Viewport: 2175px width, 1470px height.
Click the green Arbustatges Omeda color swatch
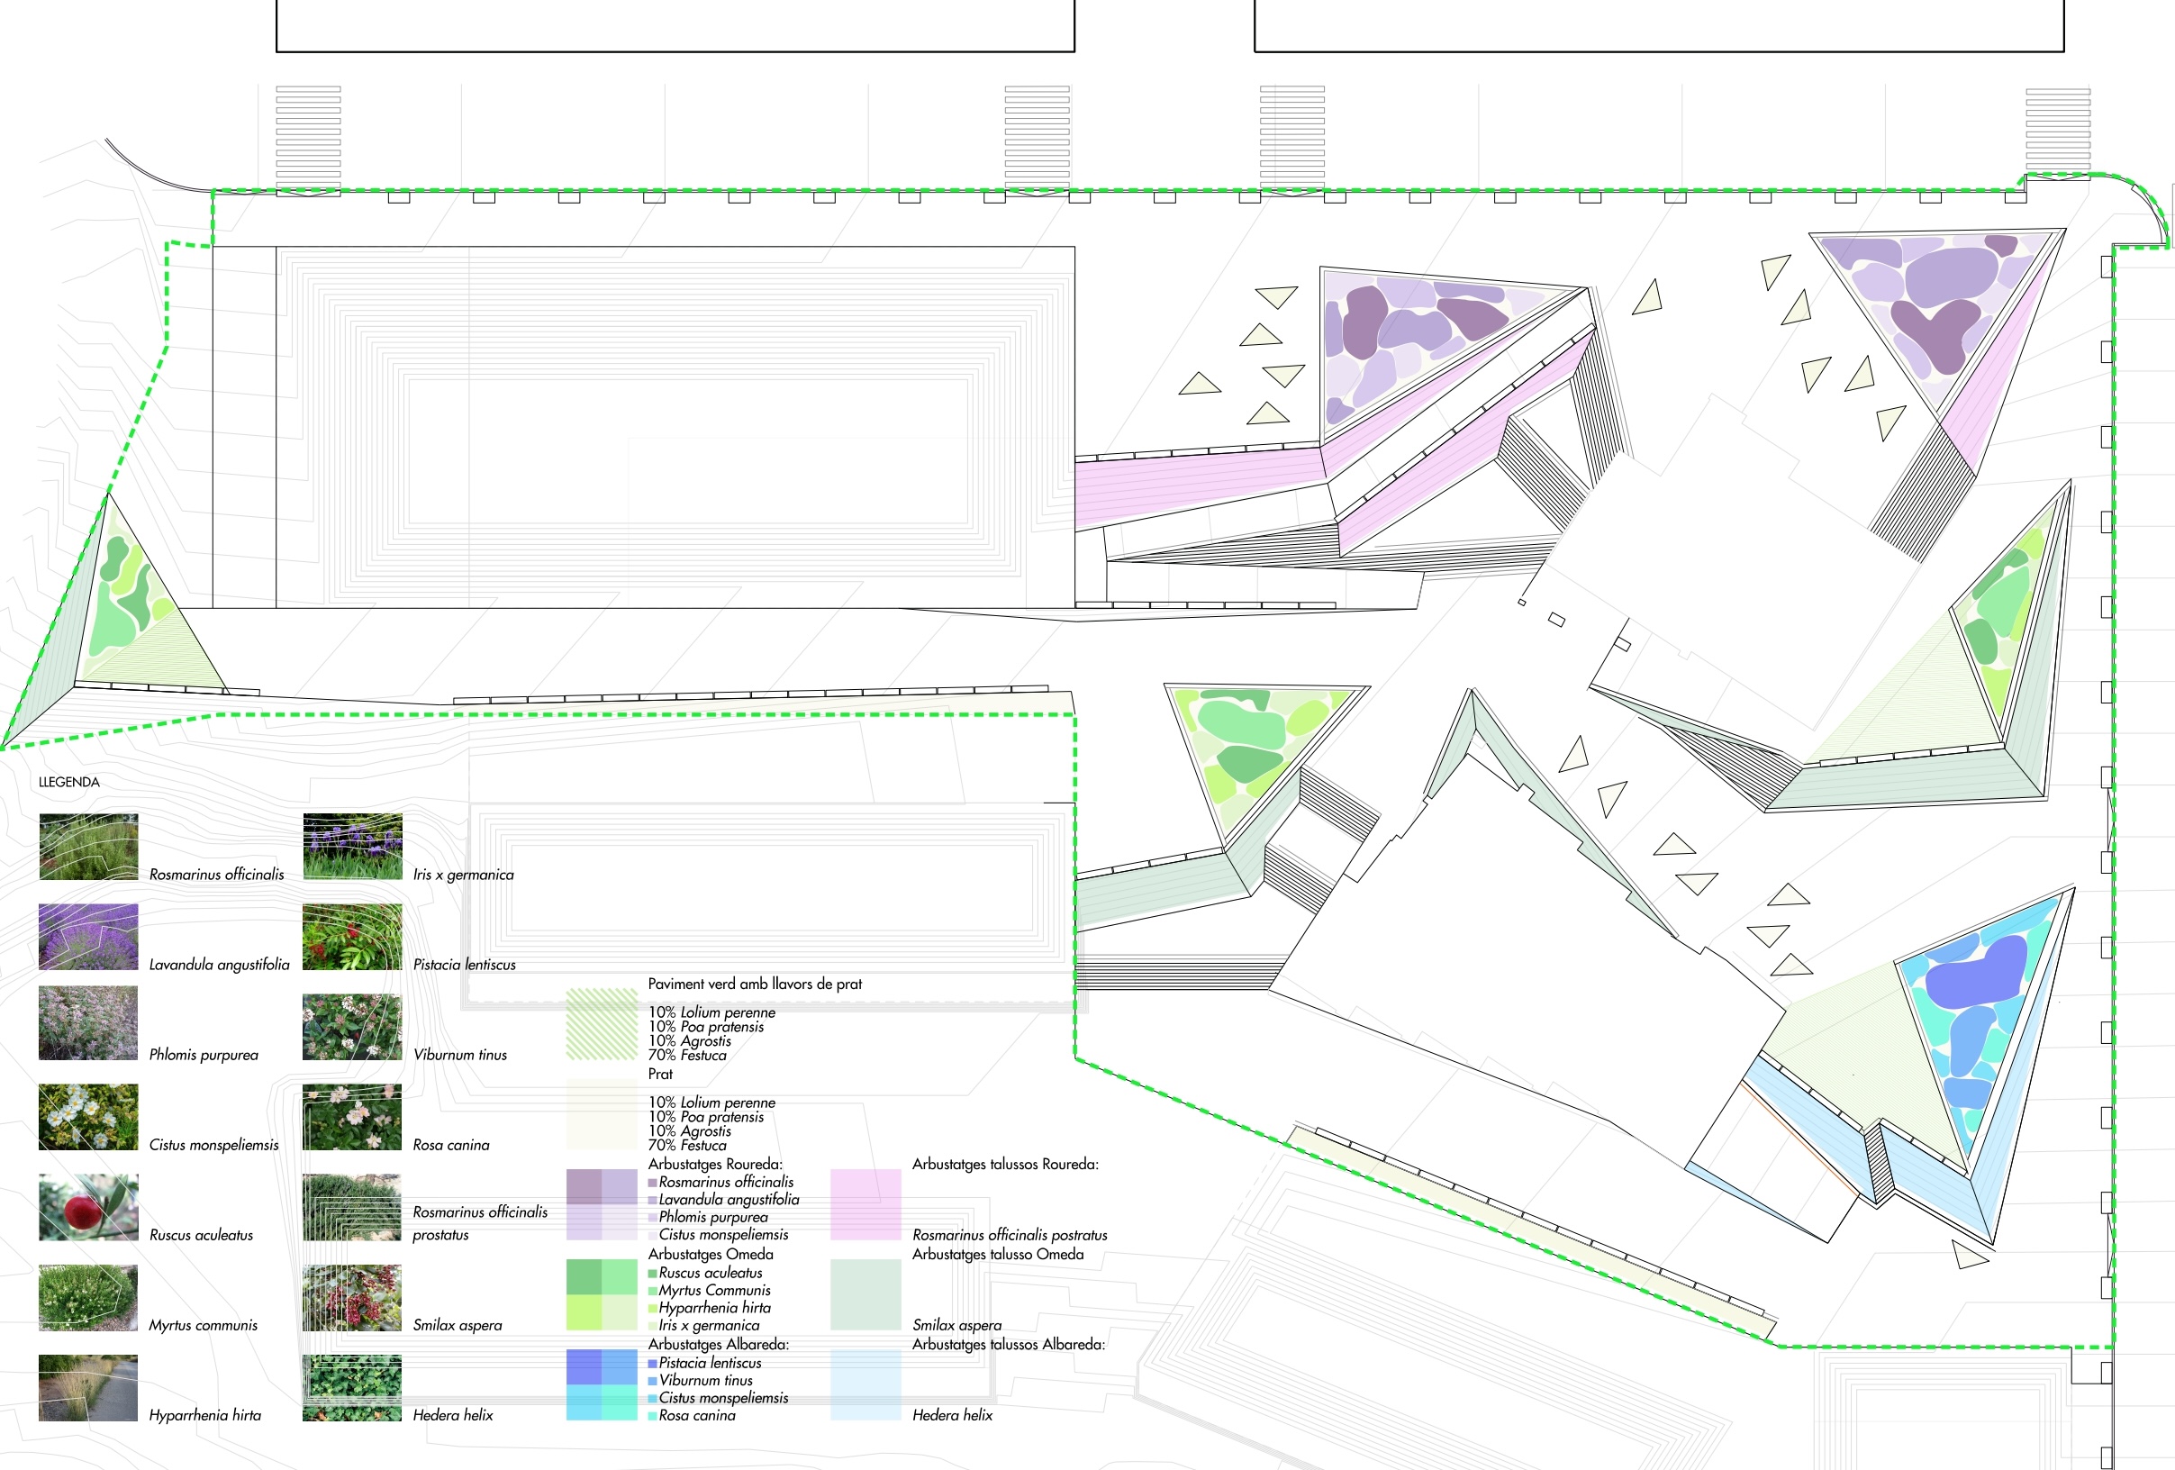(x=601, y=1294)
